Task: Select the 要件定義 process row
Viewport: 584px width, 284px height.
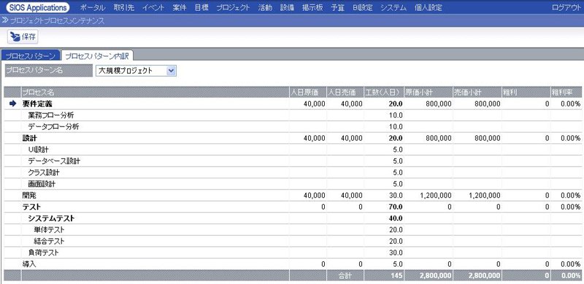Action: (293, 103)
